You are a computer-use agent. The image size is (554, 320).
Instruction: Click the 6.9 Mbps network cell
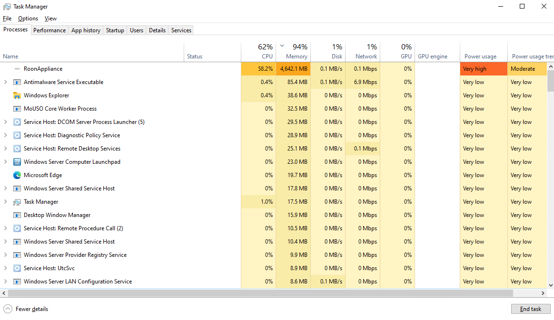(363, 82)
